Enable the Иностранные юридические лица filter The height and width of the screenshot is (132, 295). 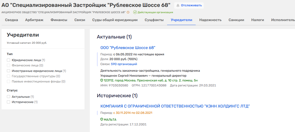click(9, 71)
